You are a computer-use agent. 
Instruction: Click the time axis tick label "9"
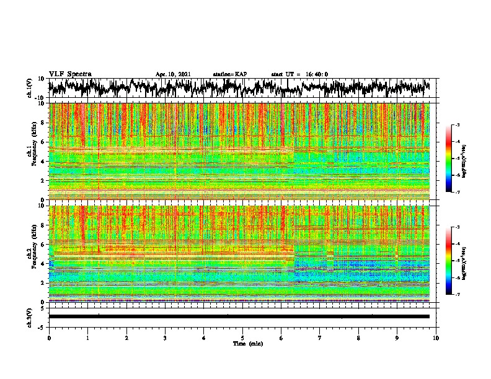[x=397, y=338]
